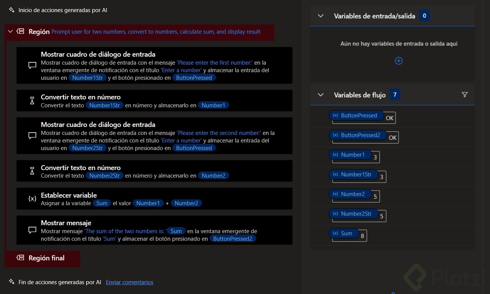Click the Number1 chip in Establecer variable
This screenshot has width=490, height=294.
pyautogui.click(x=148, y=203)
